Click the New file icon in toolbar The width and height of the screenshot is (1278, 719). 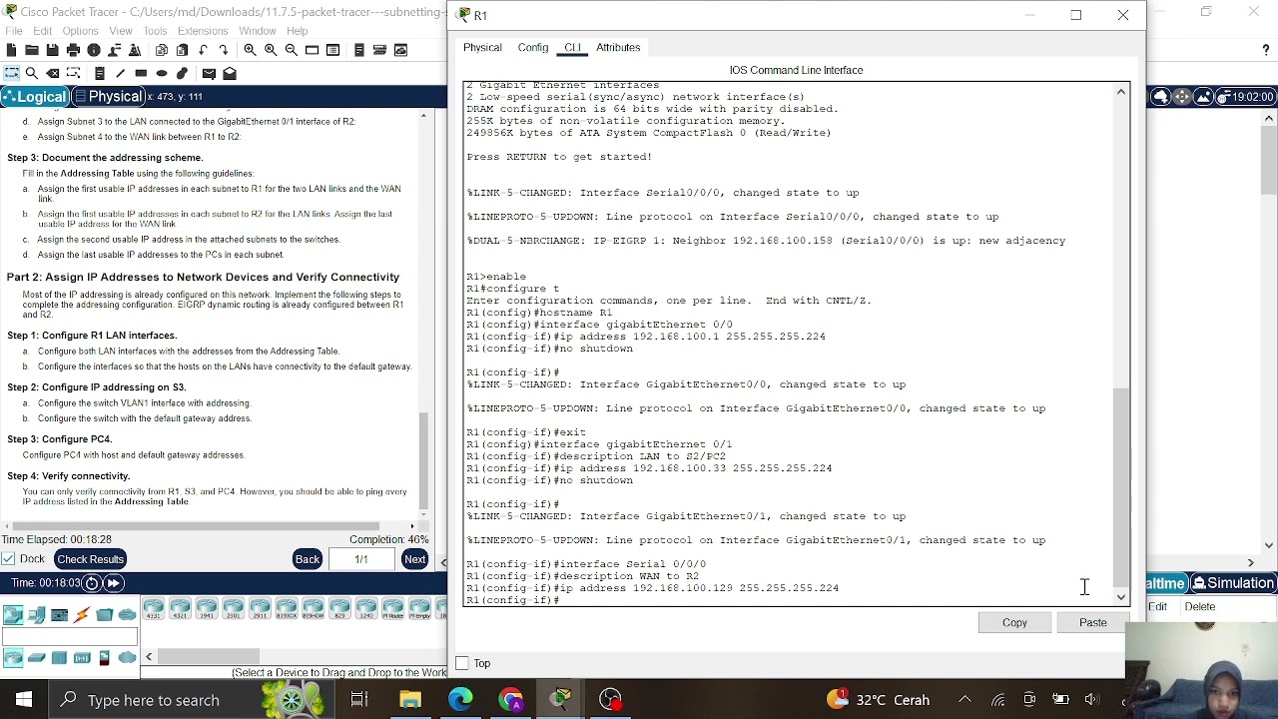pos(11,50)
